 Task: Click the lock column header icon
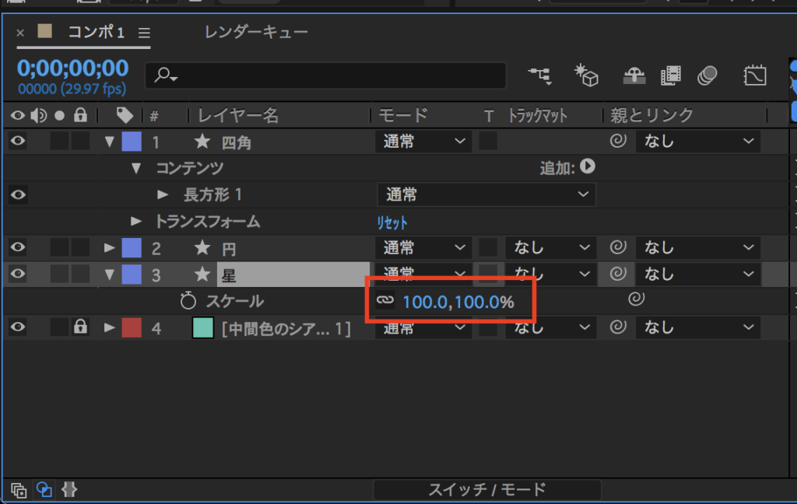[80, 115]
